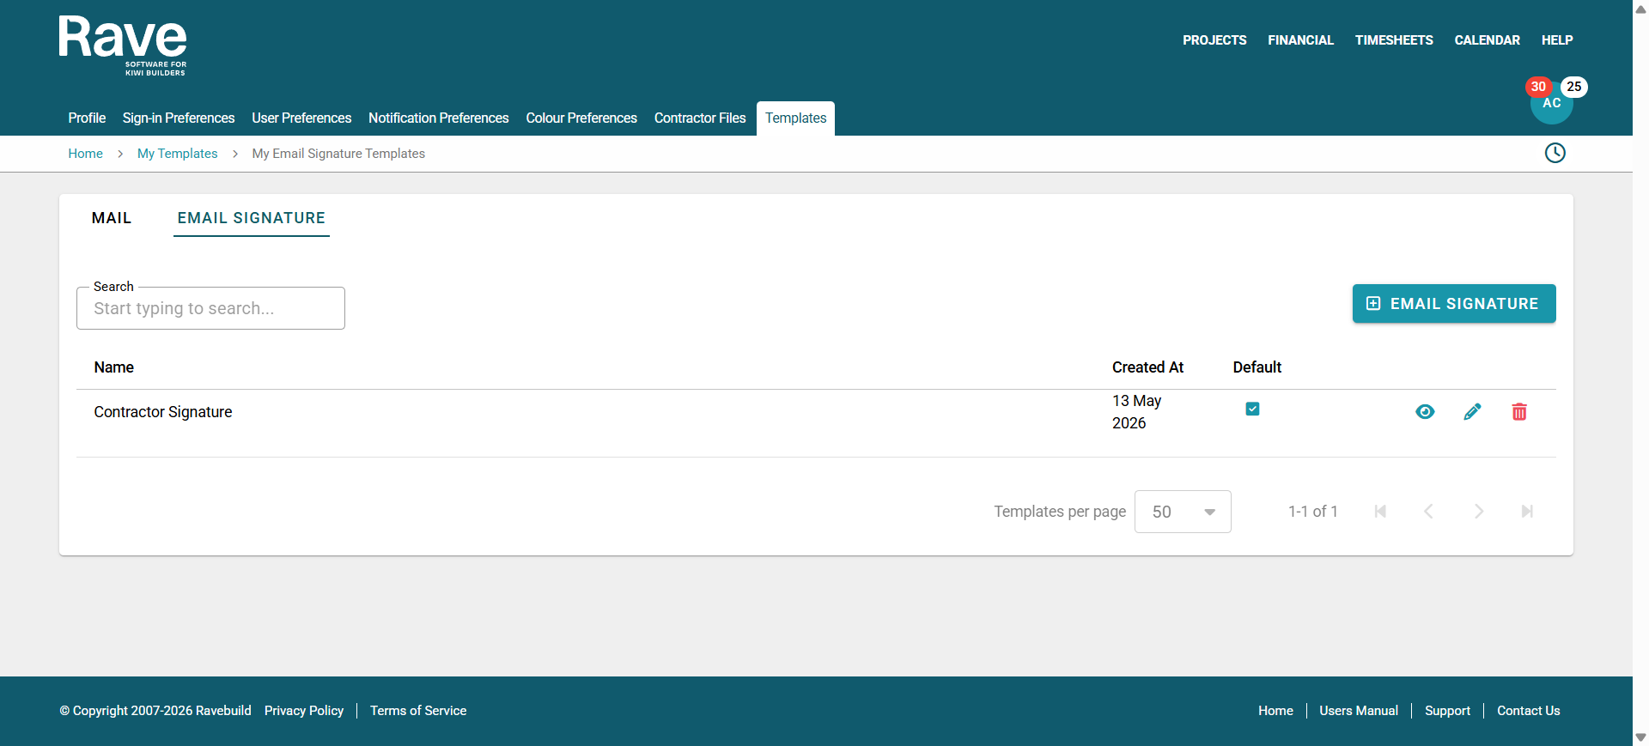Open the clock history icon
This screenshot has height=746, width=1649.
click(1555, 153)
